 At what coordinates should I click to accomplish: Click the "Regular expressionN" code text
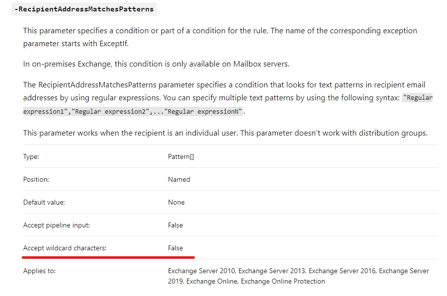tap(203, 111)
